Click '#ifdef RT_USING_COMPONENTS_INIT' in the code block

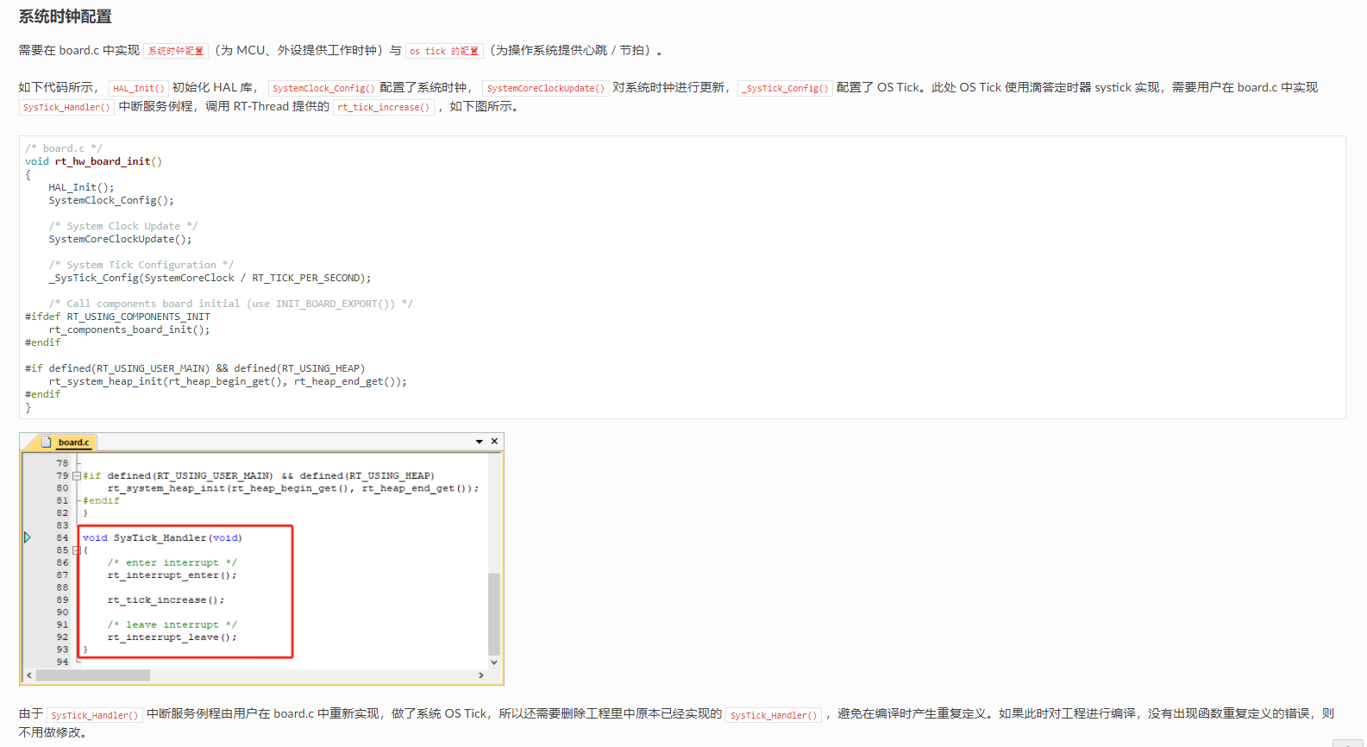click(x=117, y=317)
